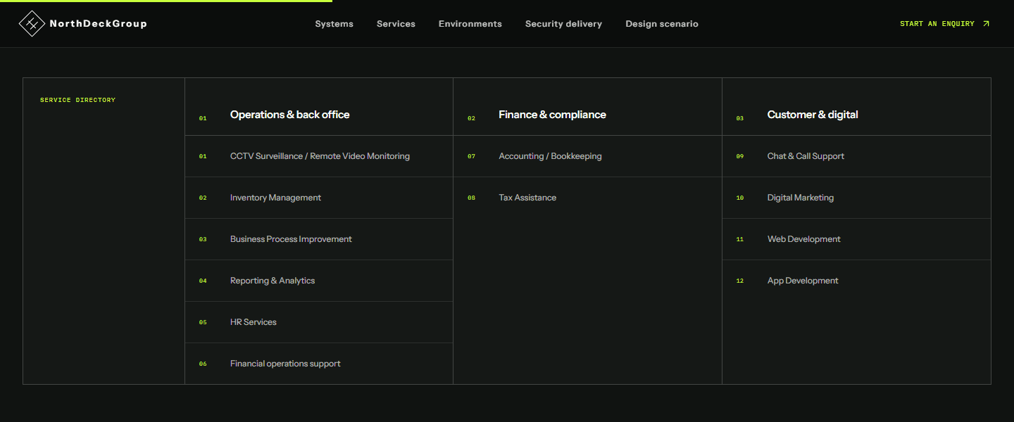Image resolution: width=1014 pixels, height=422 pixels.
Task: Go to Environments in the top navigation
Action: (470, 24)
